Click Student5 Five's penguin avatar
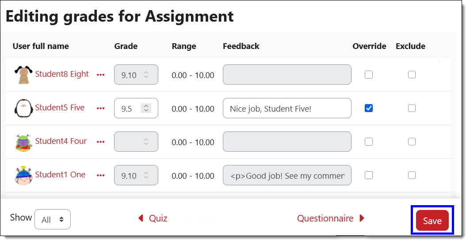This screenshot has width=466, height=240. coord(23,108)
